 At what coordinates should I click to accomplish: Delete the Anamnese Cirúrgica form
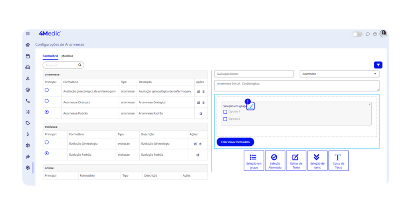203,102
